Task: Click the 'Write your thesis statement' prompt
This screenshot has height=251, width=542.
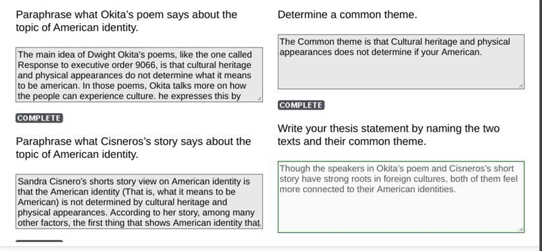Action: tap(388, 135)
